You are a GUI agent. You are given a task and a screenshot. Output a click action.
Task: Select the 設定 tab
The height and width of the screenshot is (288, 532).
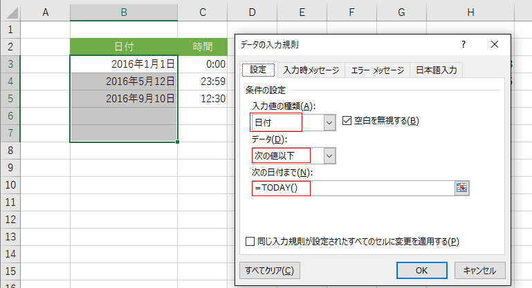tap(258, 70)
